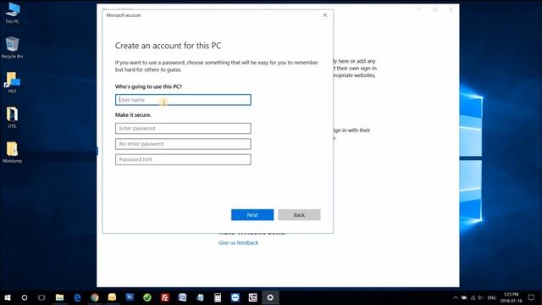The width and height of the screenshot is (542, 305).
Task: Open the green round taskbar app
Action: coord(147,297)
